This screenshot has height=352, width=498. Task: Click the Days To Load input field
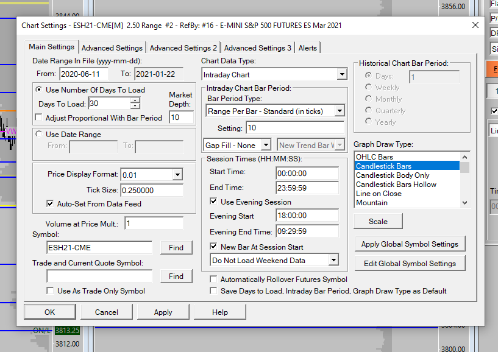tap(109, 104)
